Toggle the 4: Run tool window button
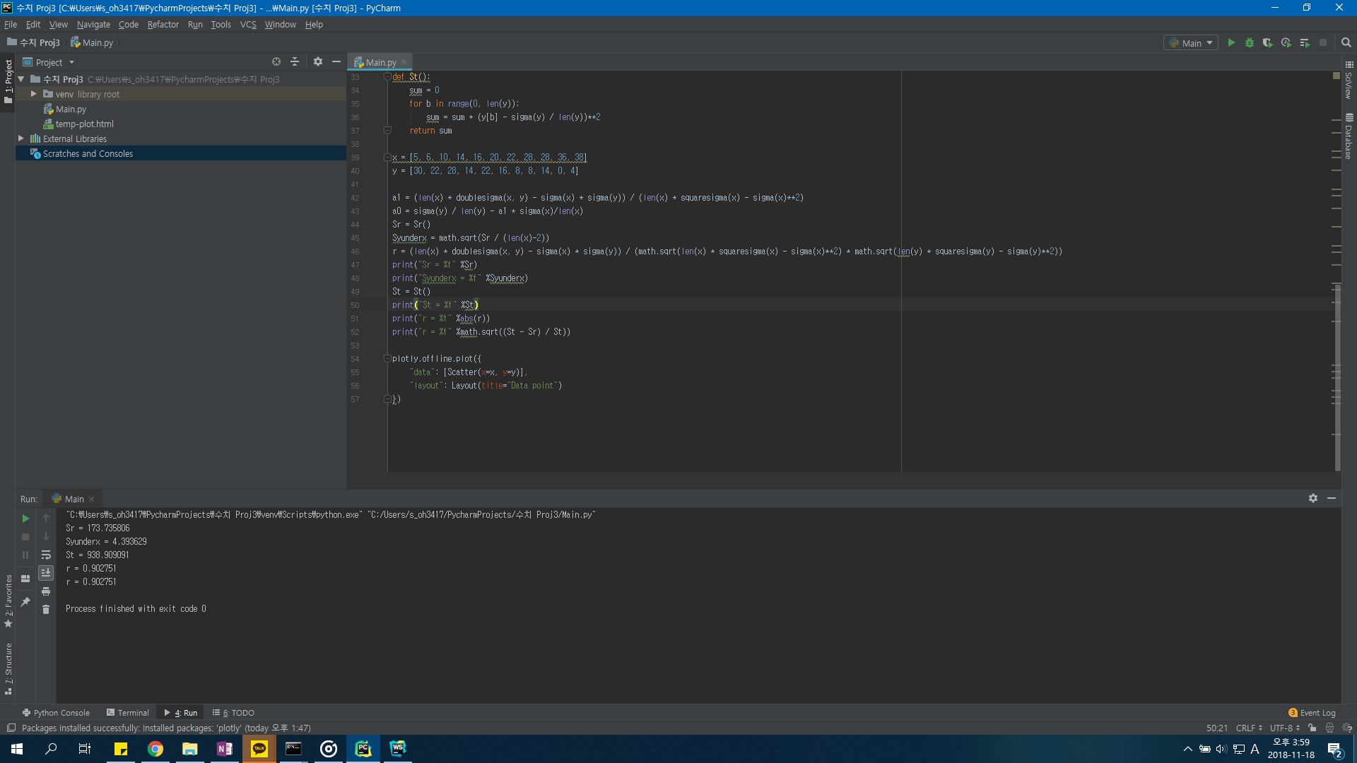Screen dimensions: 1357x763 point(180,713)
